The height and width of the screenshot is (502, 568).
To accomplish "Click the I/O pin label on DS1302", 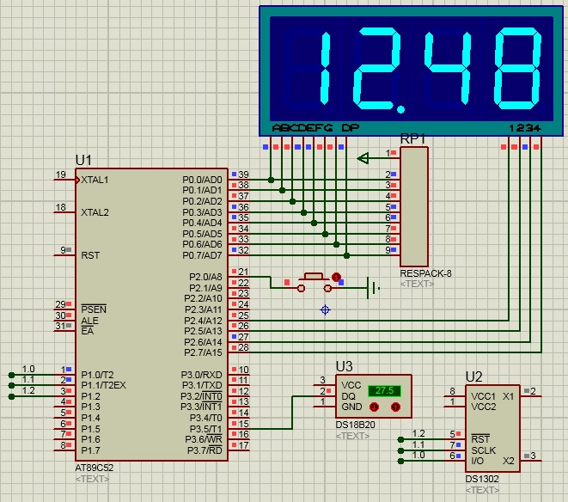I will [x=477, y=461].
